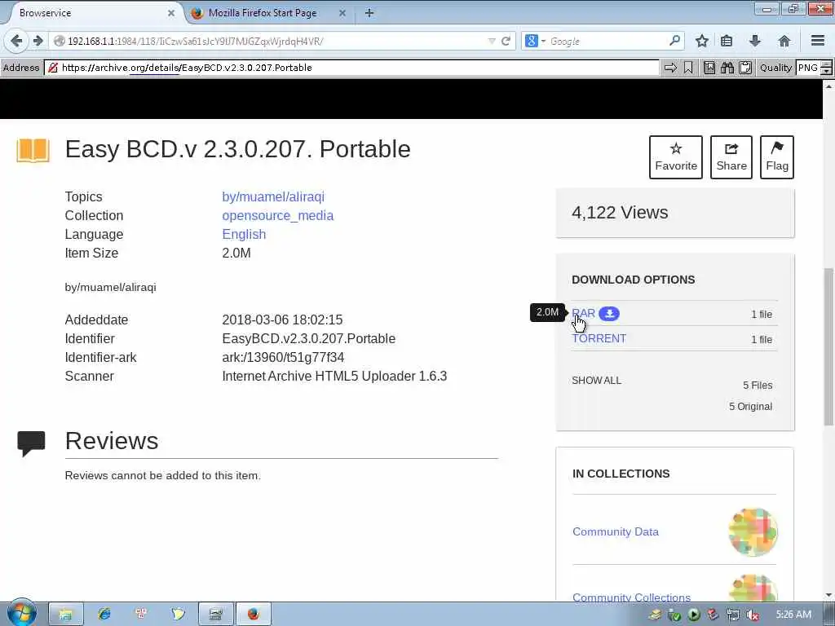The height and width of the screenshot is (626, 835).
Task: Click the network tray icon
Action: tap(733, 615)
